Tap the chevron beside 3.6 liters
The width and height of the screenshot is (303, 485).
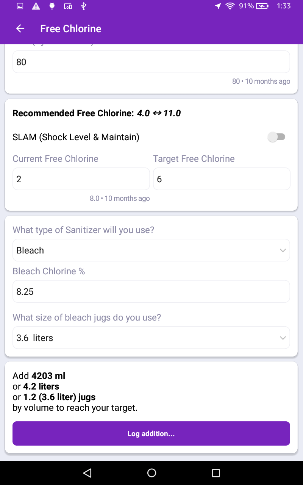click(283, 338)
